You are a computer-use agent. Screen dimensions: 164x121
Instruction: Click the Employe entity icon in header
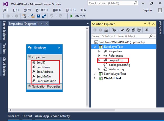tap(30, 48)
